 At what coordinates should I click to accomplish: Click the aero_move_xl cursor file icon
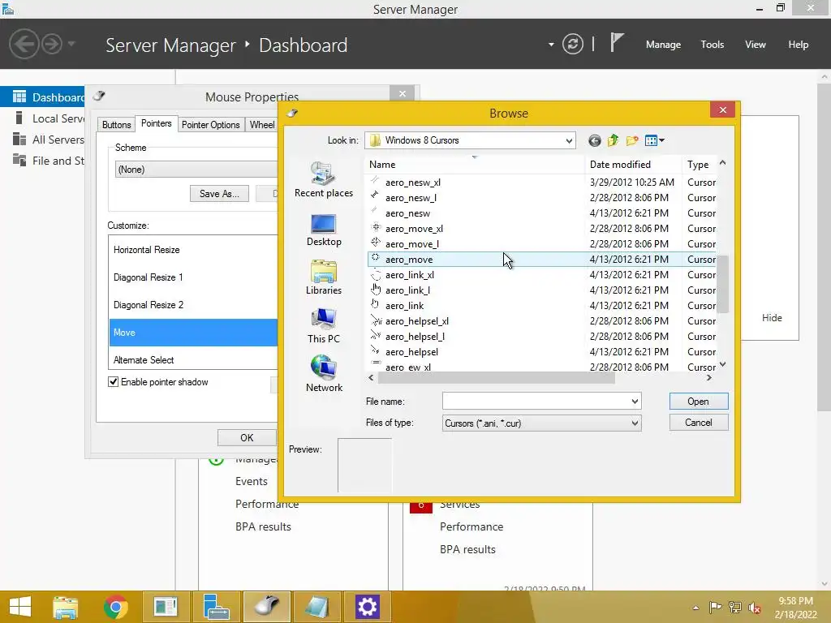(376, 227)
